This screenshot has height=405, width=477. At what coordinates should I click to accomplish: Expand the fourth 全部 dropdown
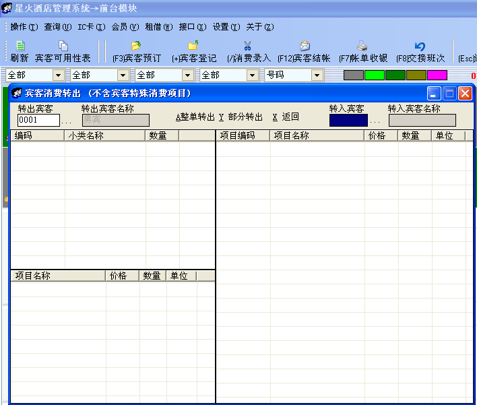pos(252,75)
